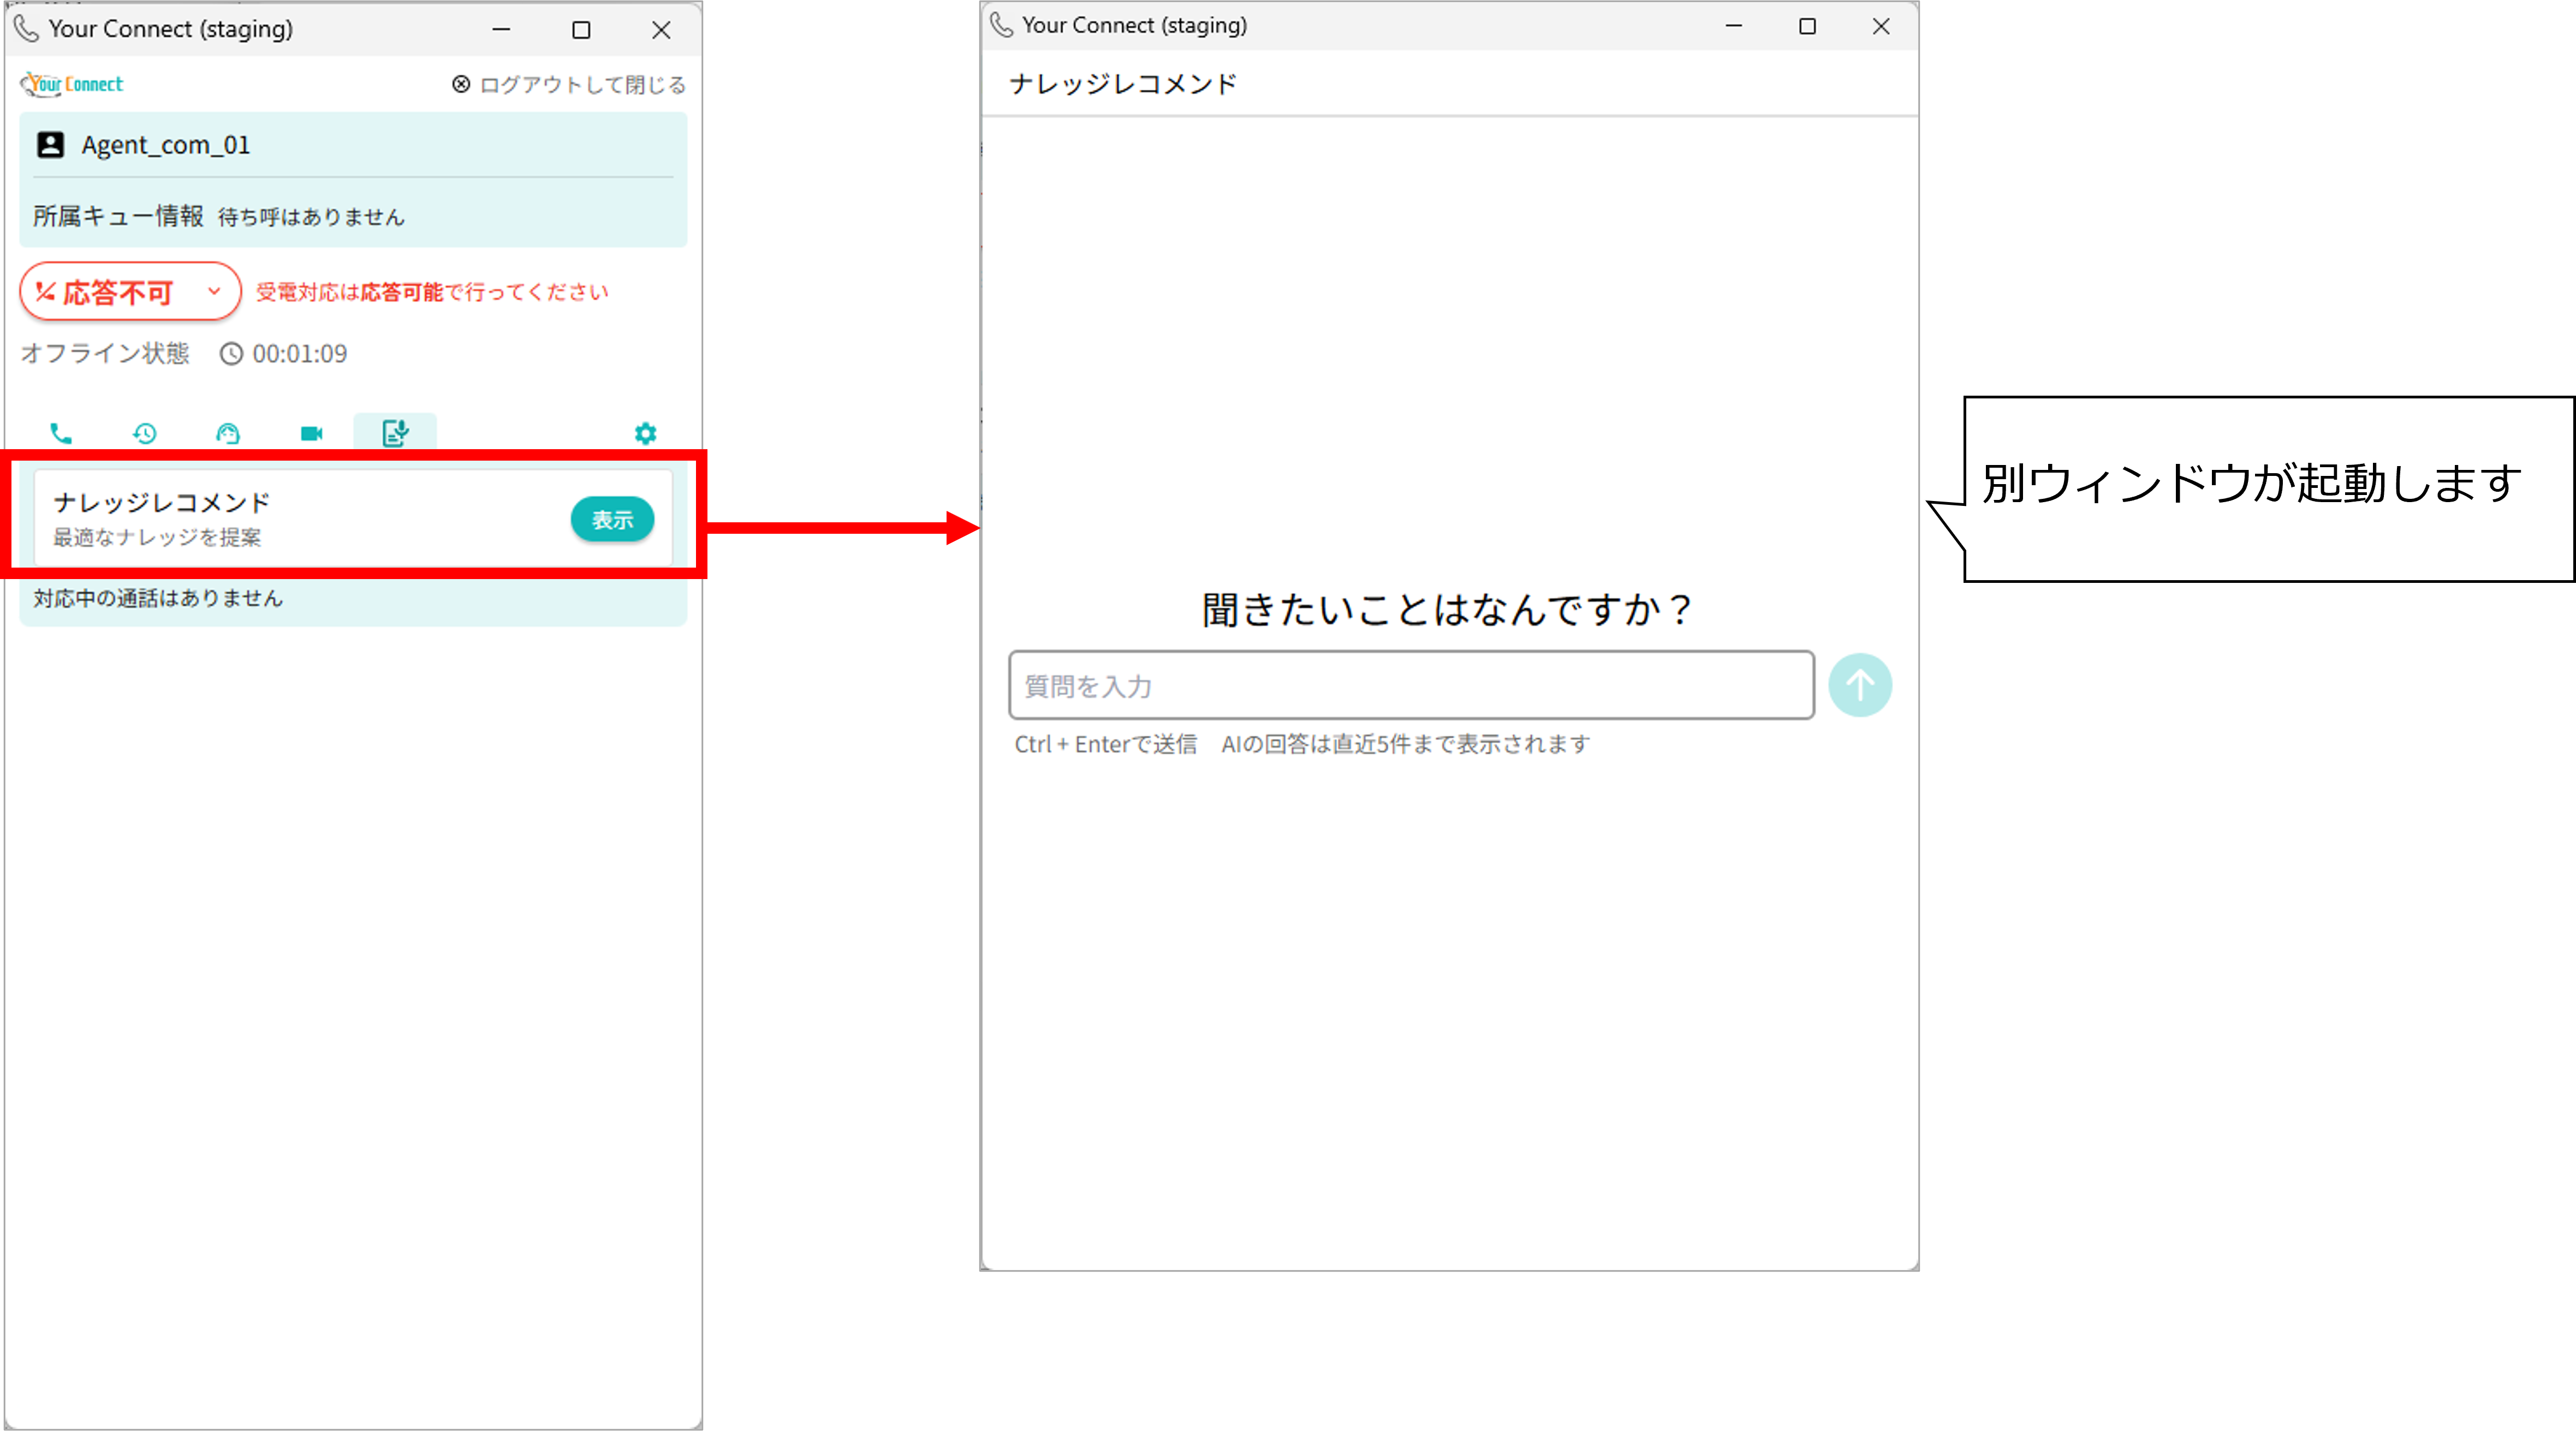Close the ナレッジレコメンド window
This screenshot has width=2576, height=1431.
[1880, 26]
